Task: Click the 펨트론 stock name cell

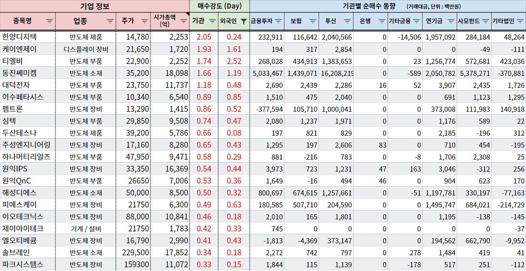Action: (x=28, y=109)
